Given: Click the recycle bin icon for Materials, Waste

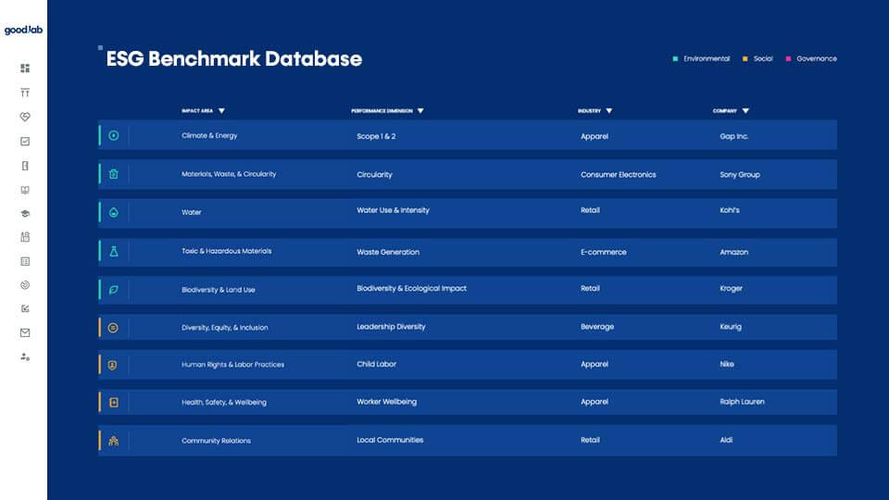Looking at the screenshot, I should click(x=113, y=174).
